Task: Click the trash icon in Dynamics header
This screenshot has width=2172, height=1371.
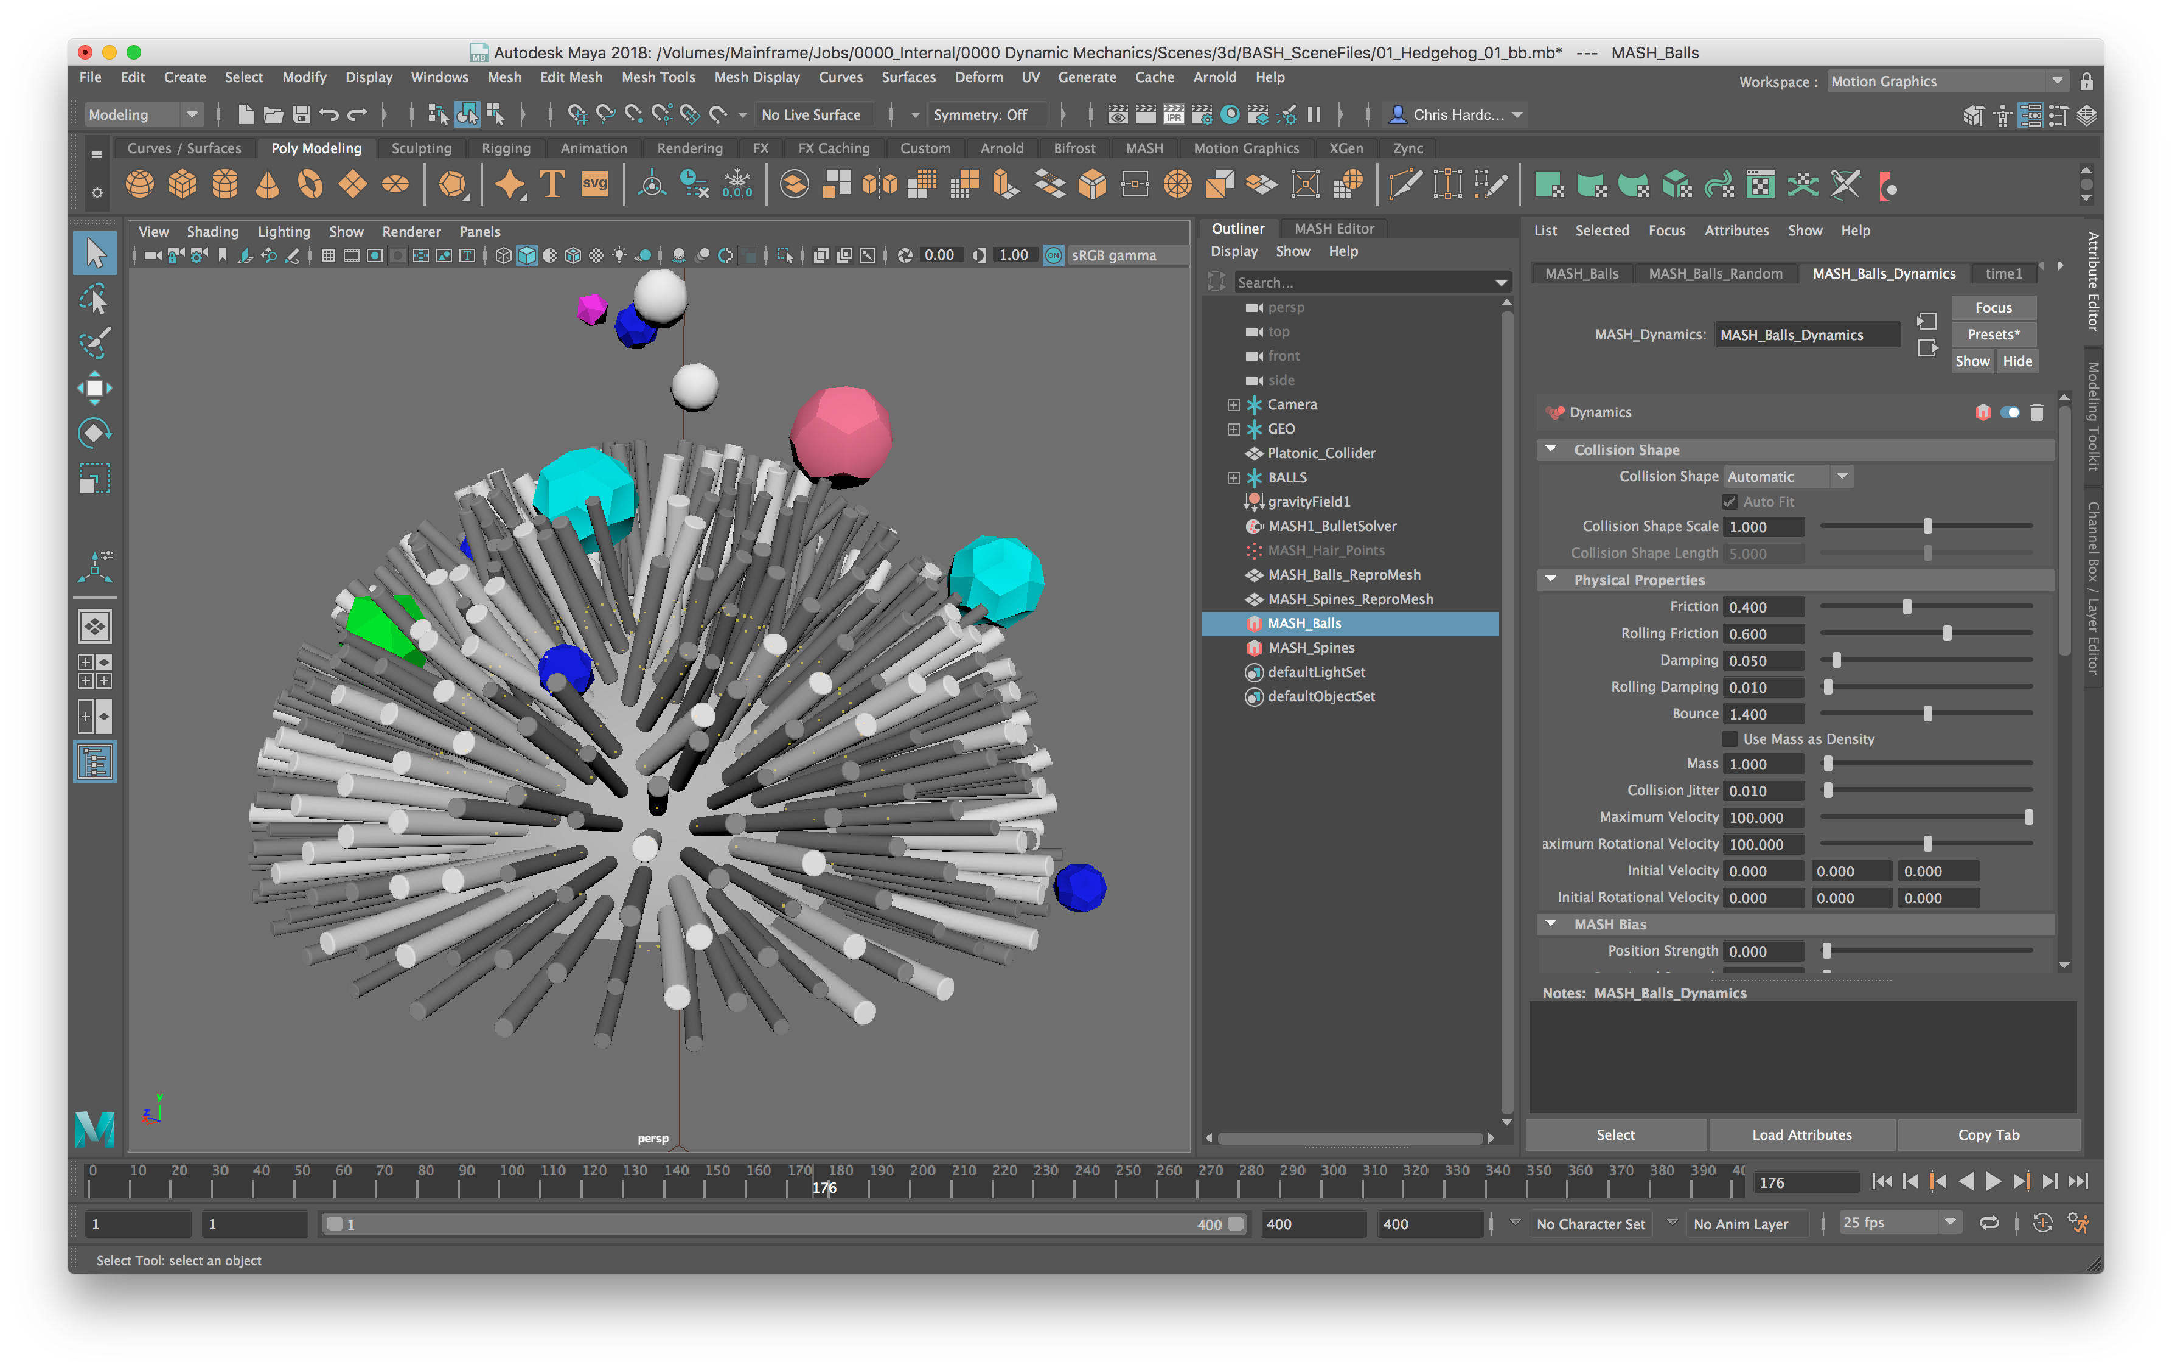Action: [2037, 412]
